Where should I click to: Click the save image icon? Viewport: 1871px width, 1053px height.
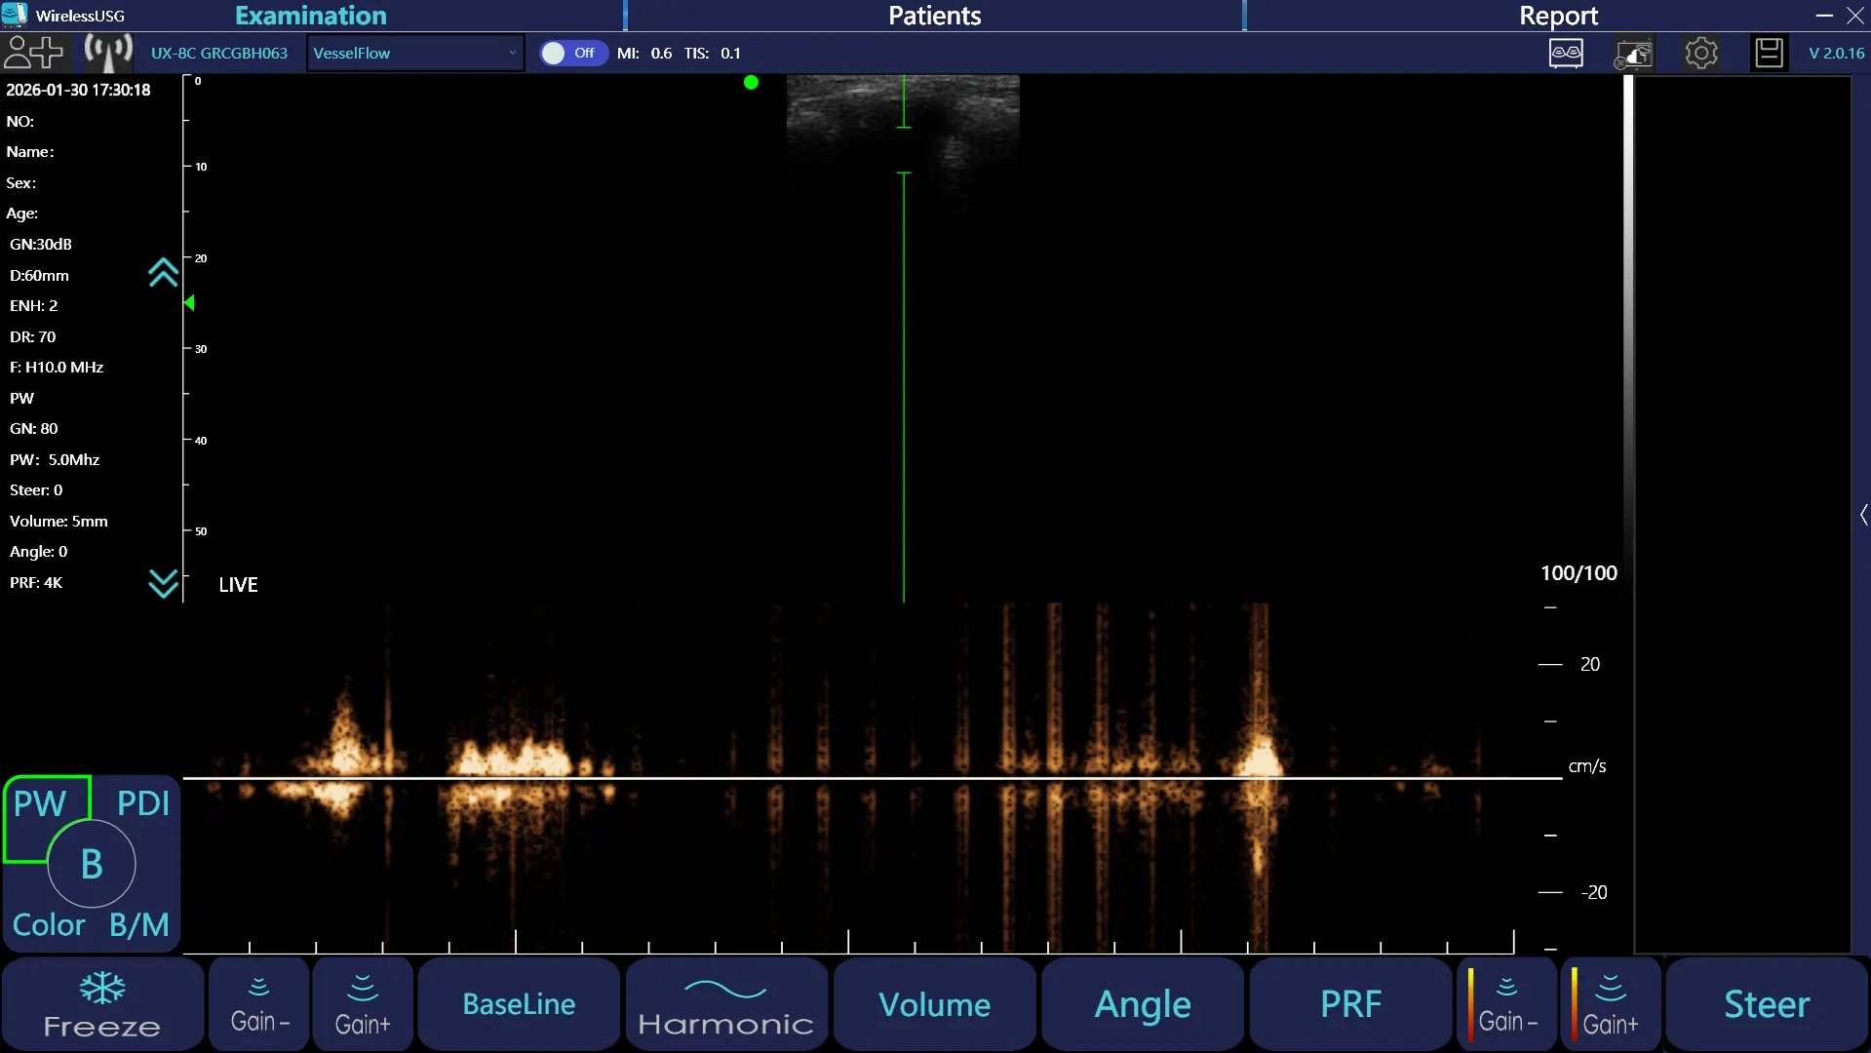(x=1769, y=53)
